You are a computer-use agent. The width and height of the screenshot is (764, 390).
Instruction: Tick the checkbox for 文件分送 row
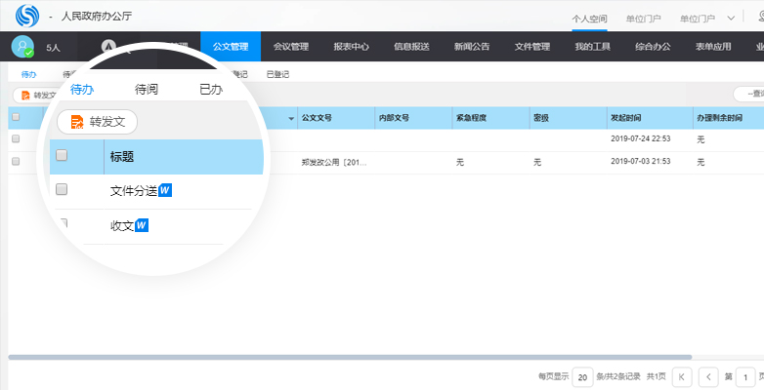(62, 189)
